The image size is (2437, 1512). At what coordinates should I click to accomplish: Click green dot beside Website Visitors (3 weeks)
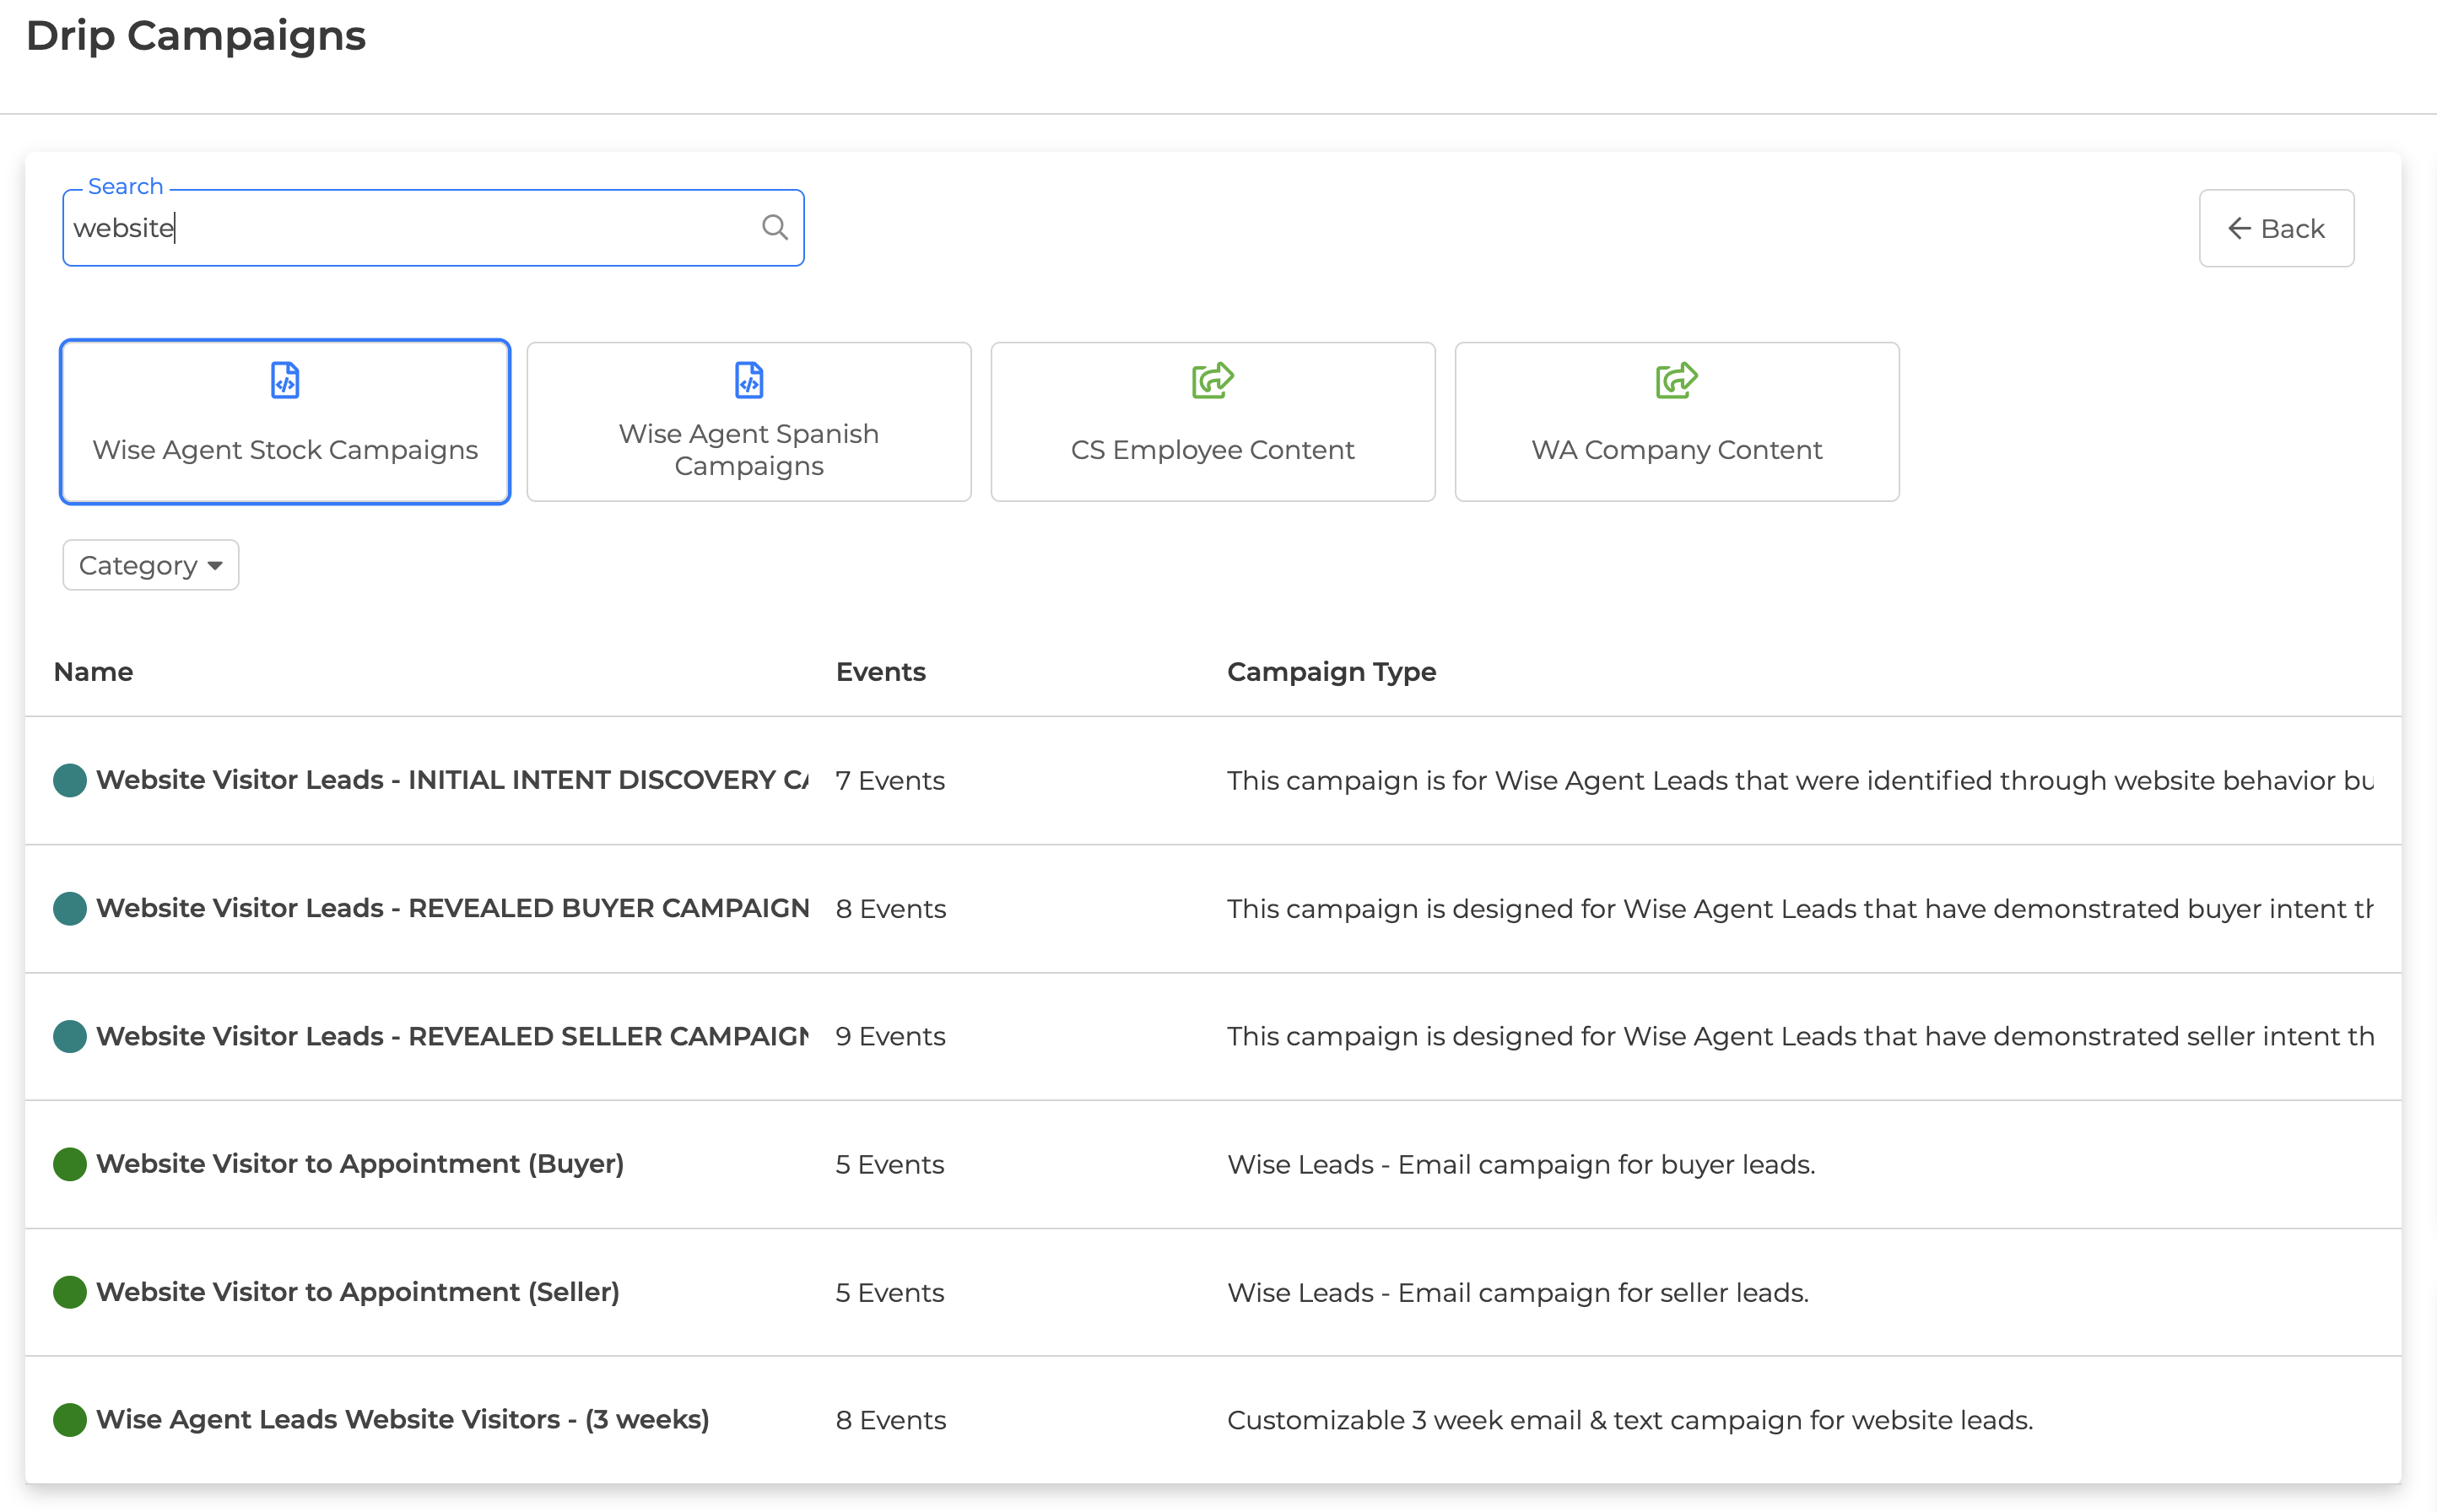[x=70, y=1420]
